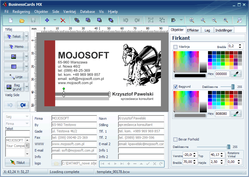Add a Tekst object
The image size is (249, 177).
(x=14, y=36)
